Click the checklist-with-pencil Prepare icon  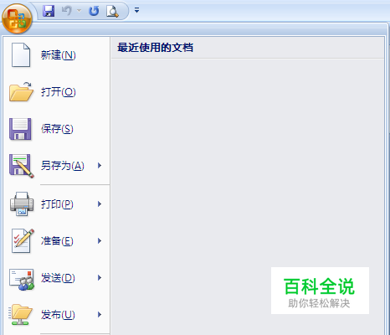click(23, 241)
